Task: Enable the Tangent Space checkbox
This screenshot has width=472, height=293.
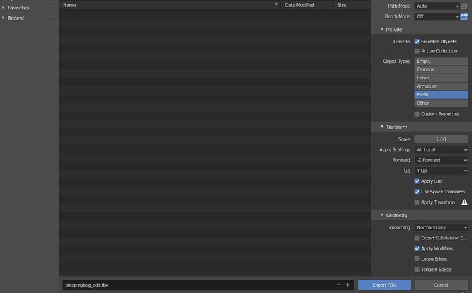Action: pos(417,270)
